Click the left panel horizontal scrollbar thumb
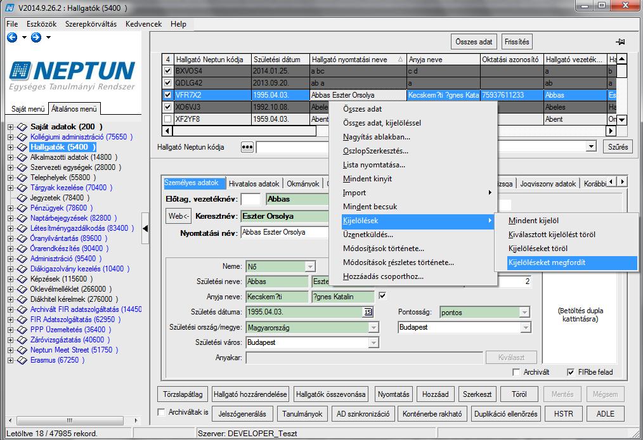This screenshot has height=440, width=643. 70,420
